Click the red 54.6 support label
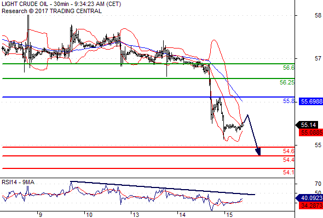This screenshot has height=218, width=323. pos(289,151)
